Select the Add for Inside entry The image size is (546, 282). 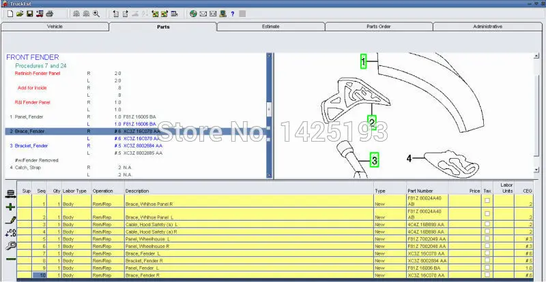[x=32, y=88]
